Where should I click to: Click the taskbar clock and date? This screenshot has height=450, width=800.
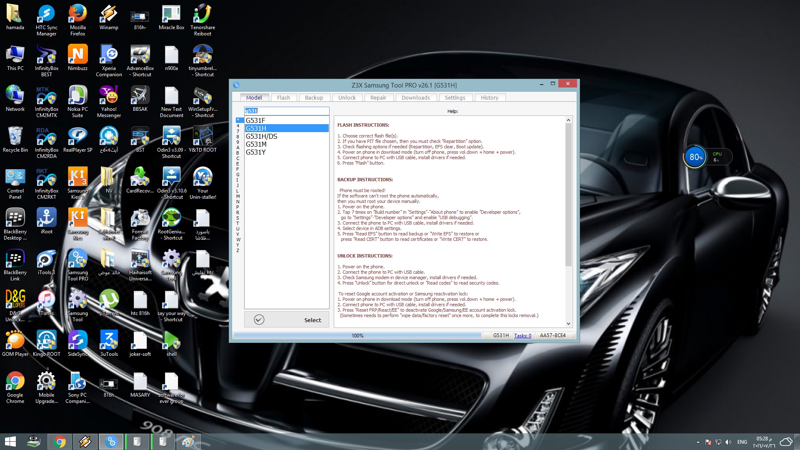[764, 442]
